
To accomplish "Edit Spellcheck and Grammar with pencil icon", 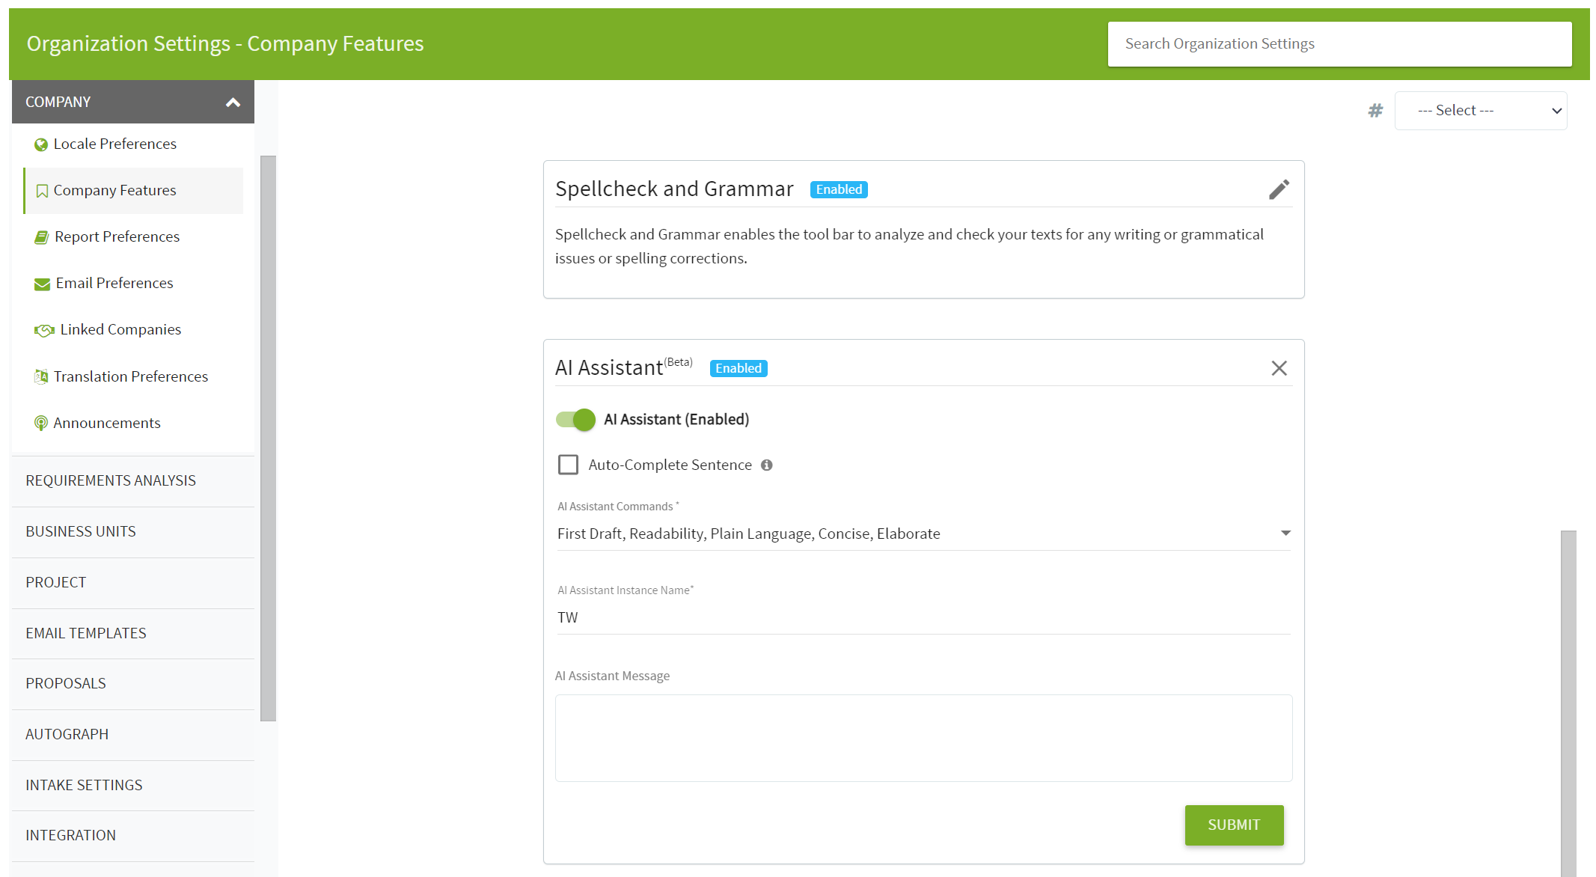I will point(1279,189).
